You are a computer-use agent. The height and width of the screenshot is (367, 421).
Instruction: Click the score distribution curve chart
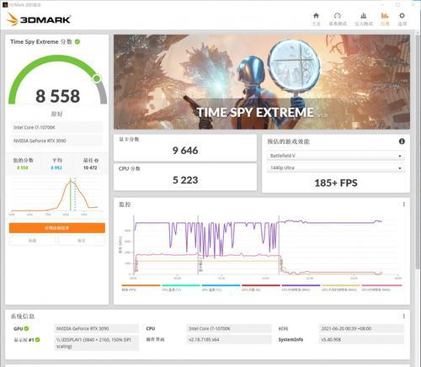[56, 196]
